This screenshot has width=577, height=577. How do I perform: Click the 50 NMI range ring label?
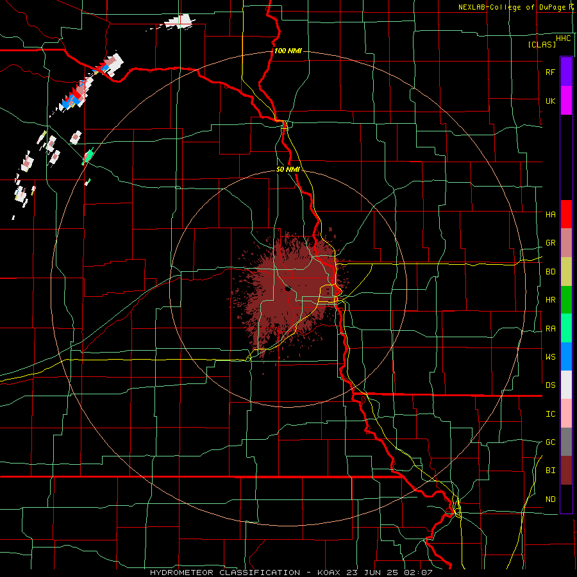[x=288, y=169]
